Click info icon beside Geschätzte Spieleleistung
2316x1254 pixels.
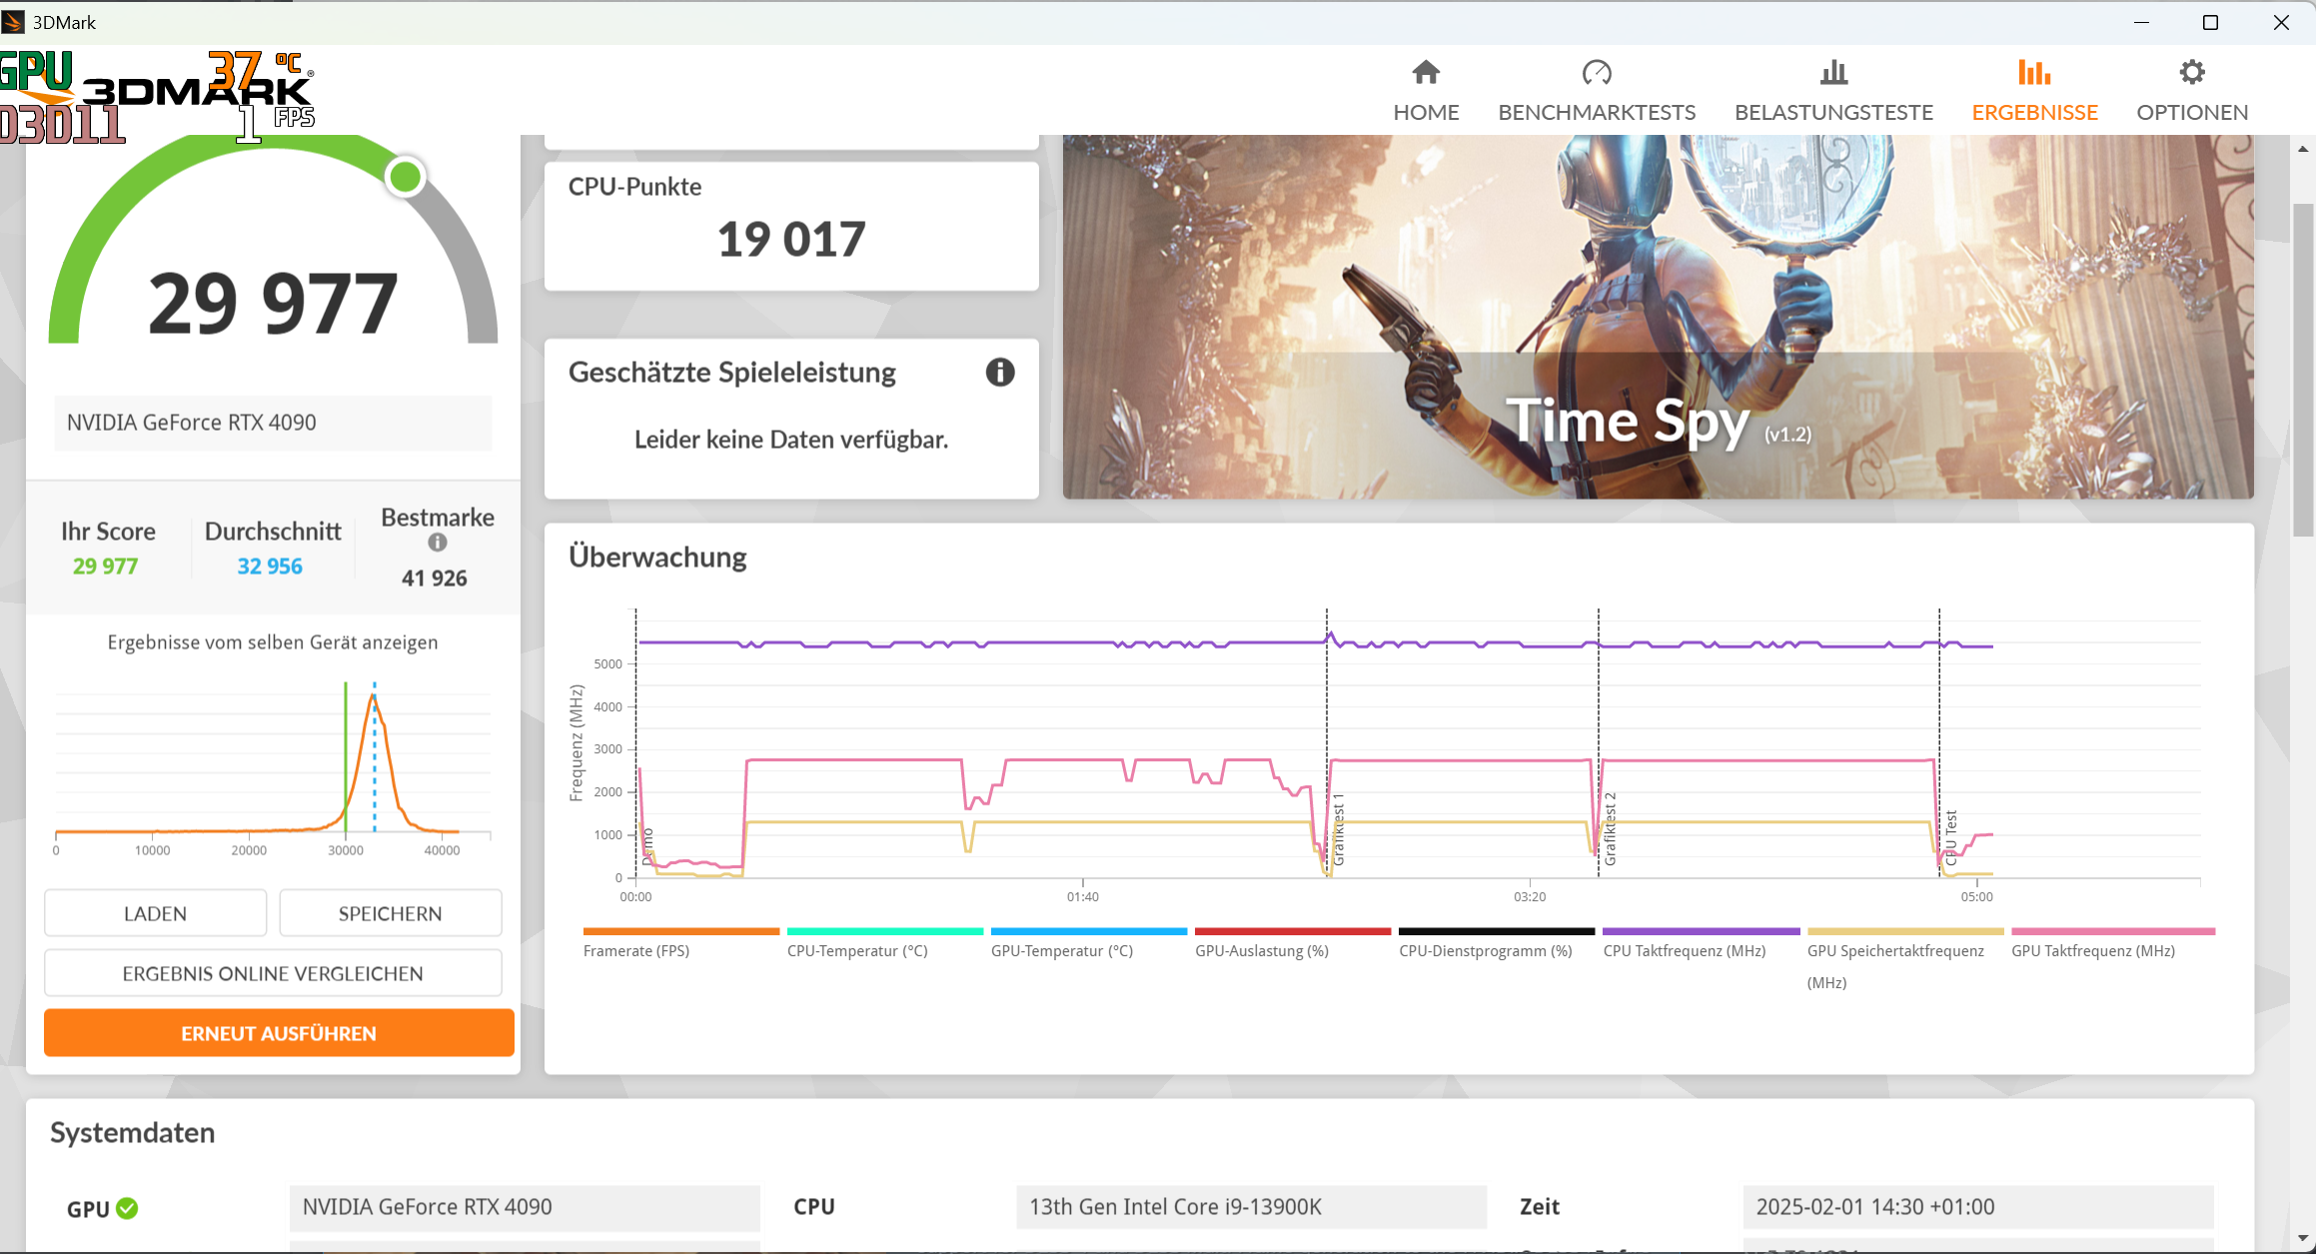(1000, 373)
